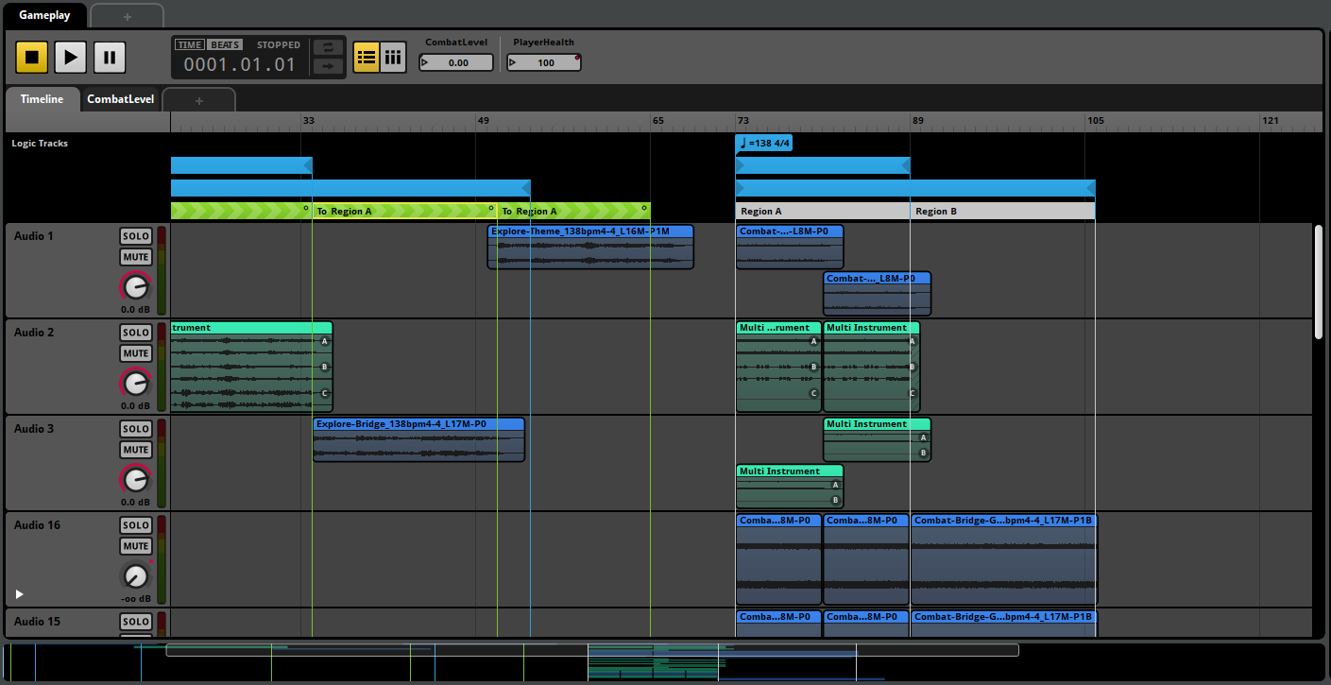Screen dimensions: 1331x685
Task: Select the first Comba...8M-P0 clip on Audio 16
Action: click(778, 559)
